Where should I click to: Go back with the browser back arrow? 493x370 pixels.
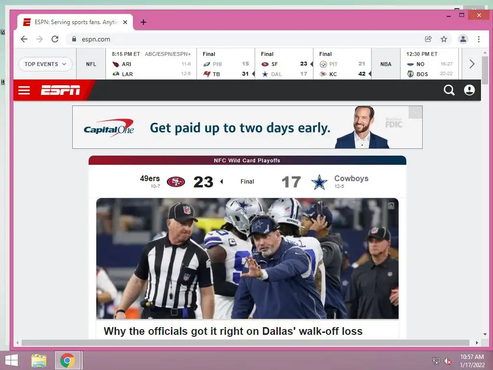24,39
